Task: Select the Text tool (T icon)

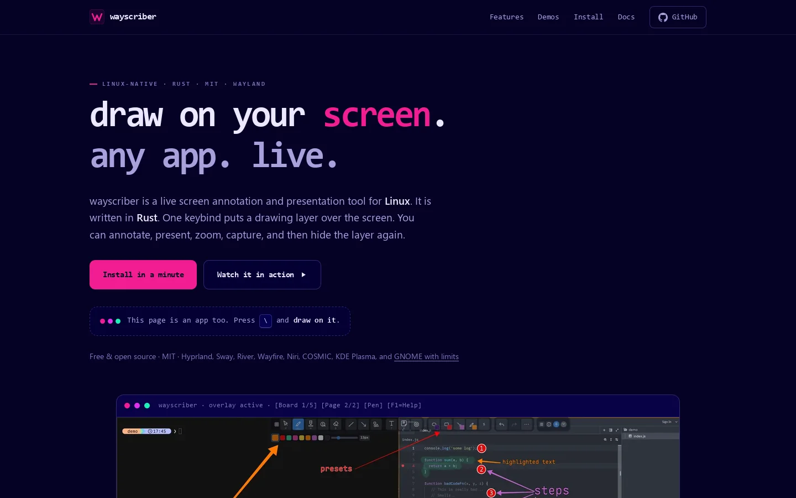Action: coord(391,424)
